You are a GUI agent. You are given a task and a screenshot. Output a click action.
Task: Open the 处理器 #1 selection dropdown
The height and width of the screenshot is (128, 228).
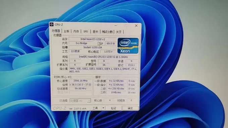(80, 101)
